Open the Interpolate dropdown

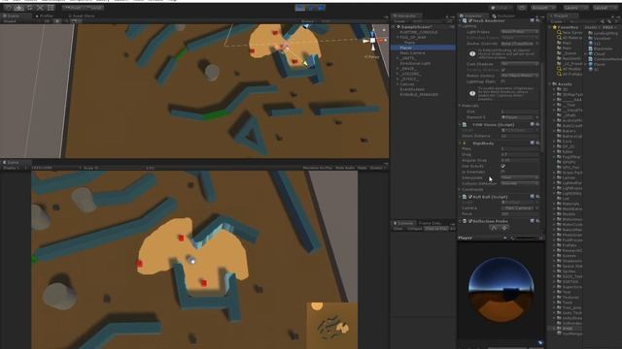(519, 177)
